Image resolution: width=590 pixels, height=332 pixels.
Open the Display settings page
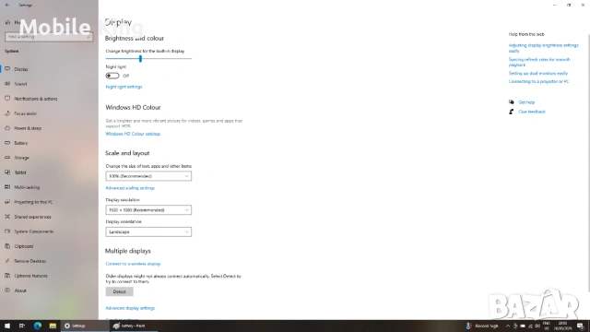coord(21,69)
